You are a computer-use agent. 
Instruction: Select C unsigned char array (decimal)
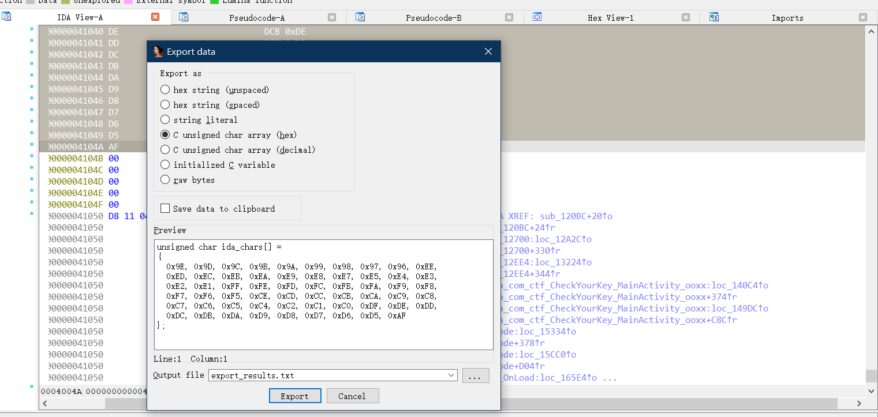pos(165,150)
